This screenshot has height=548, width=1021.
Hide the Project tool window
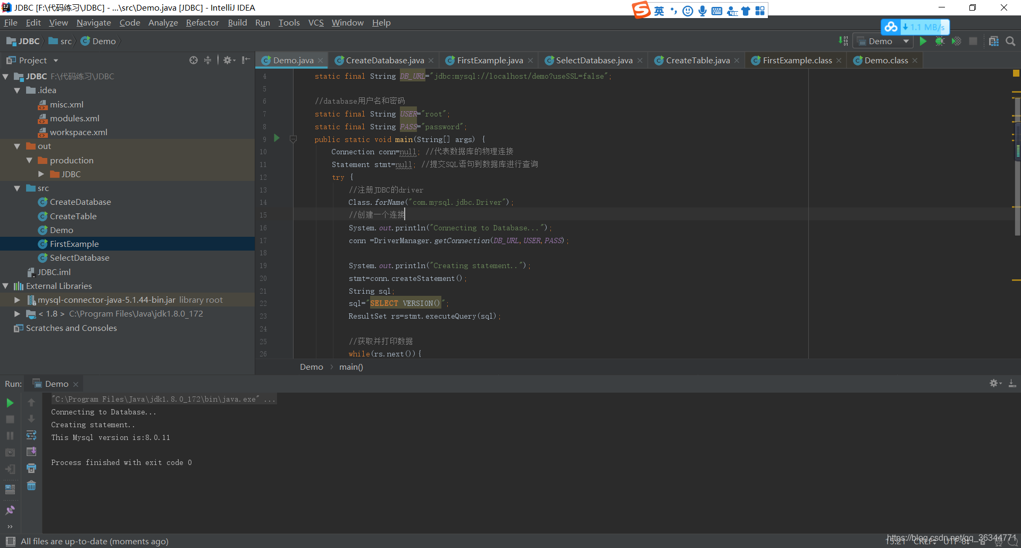[246, 60]
